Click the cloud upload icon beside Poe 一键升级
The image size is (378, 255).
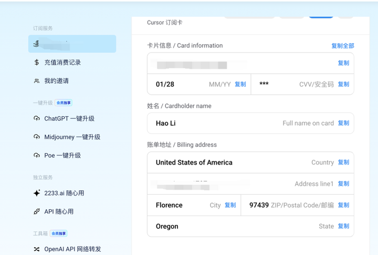point(37,155)
